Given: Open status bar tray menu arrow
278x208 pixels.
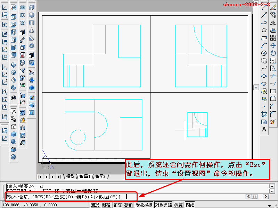Looking at the screenshot, I should (x=270, y=206).
